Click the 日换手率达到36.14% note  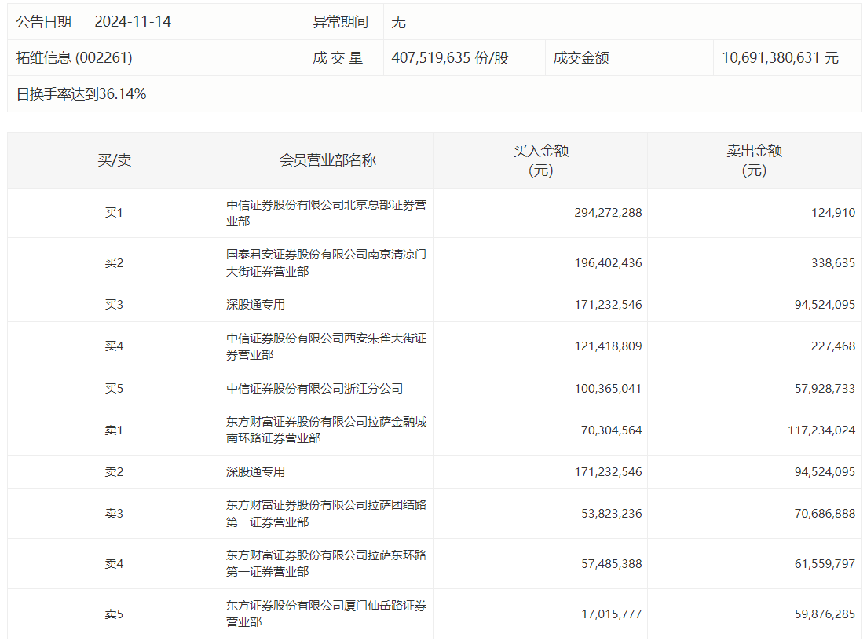[82, 94]
